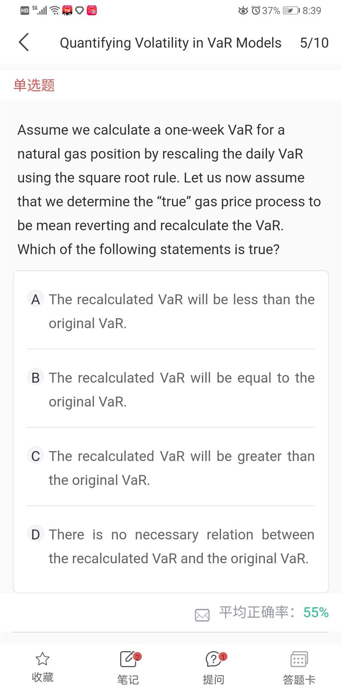Tap the Wi-Fi signal icon
This screenshot has height=699, width=342.
tap(55, 10)
